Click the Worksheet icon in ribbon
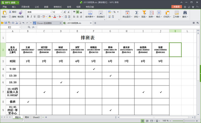The height and width of the screenshot is (123, 201). (x=177, y=12)
